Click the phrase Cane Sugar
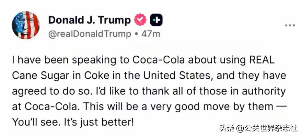 (40, 76)
